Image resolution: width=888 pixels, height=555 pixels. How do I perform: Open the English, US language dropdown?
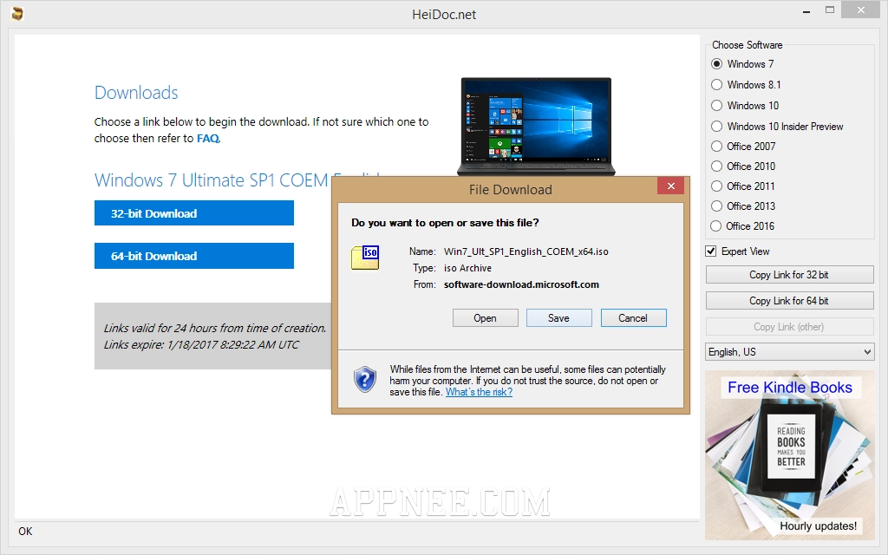(x=789, y=352)
